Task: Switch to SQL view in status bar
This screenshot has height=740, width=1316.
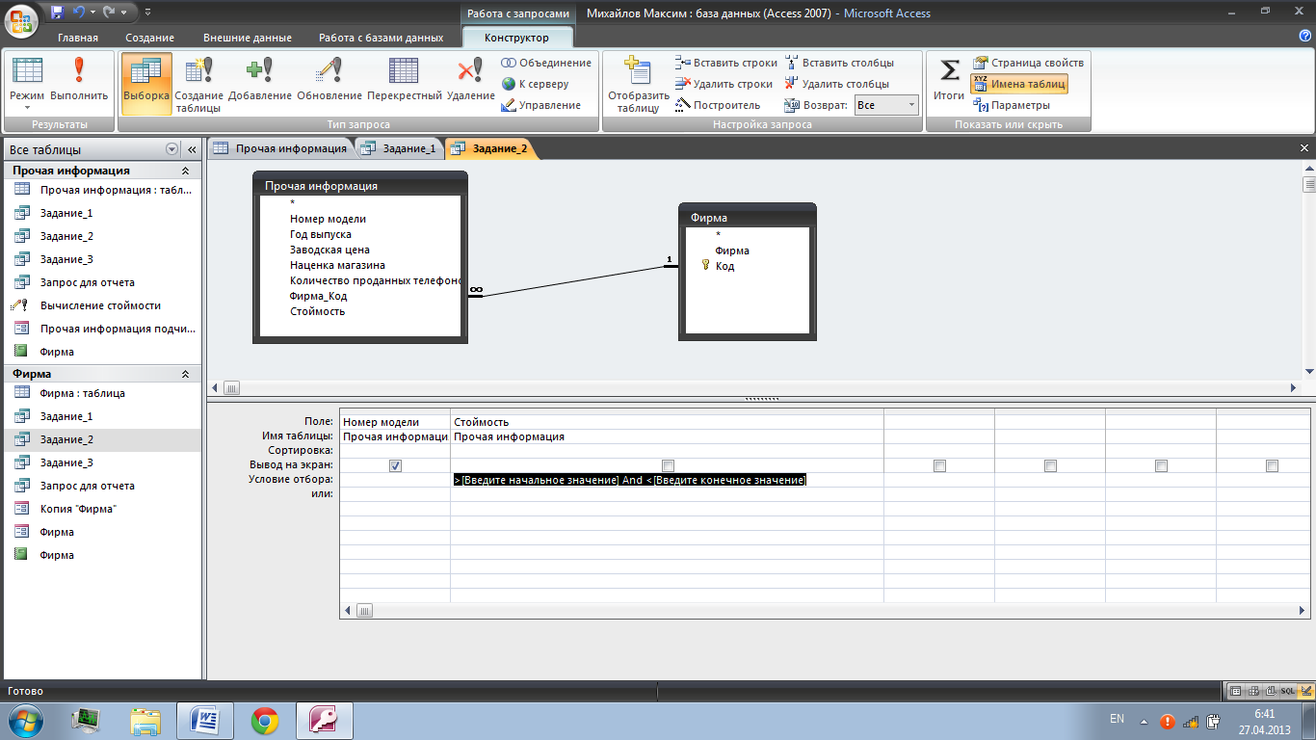Action: tap(1288, 691)
